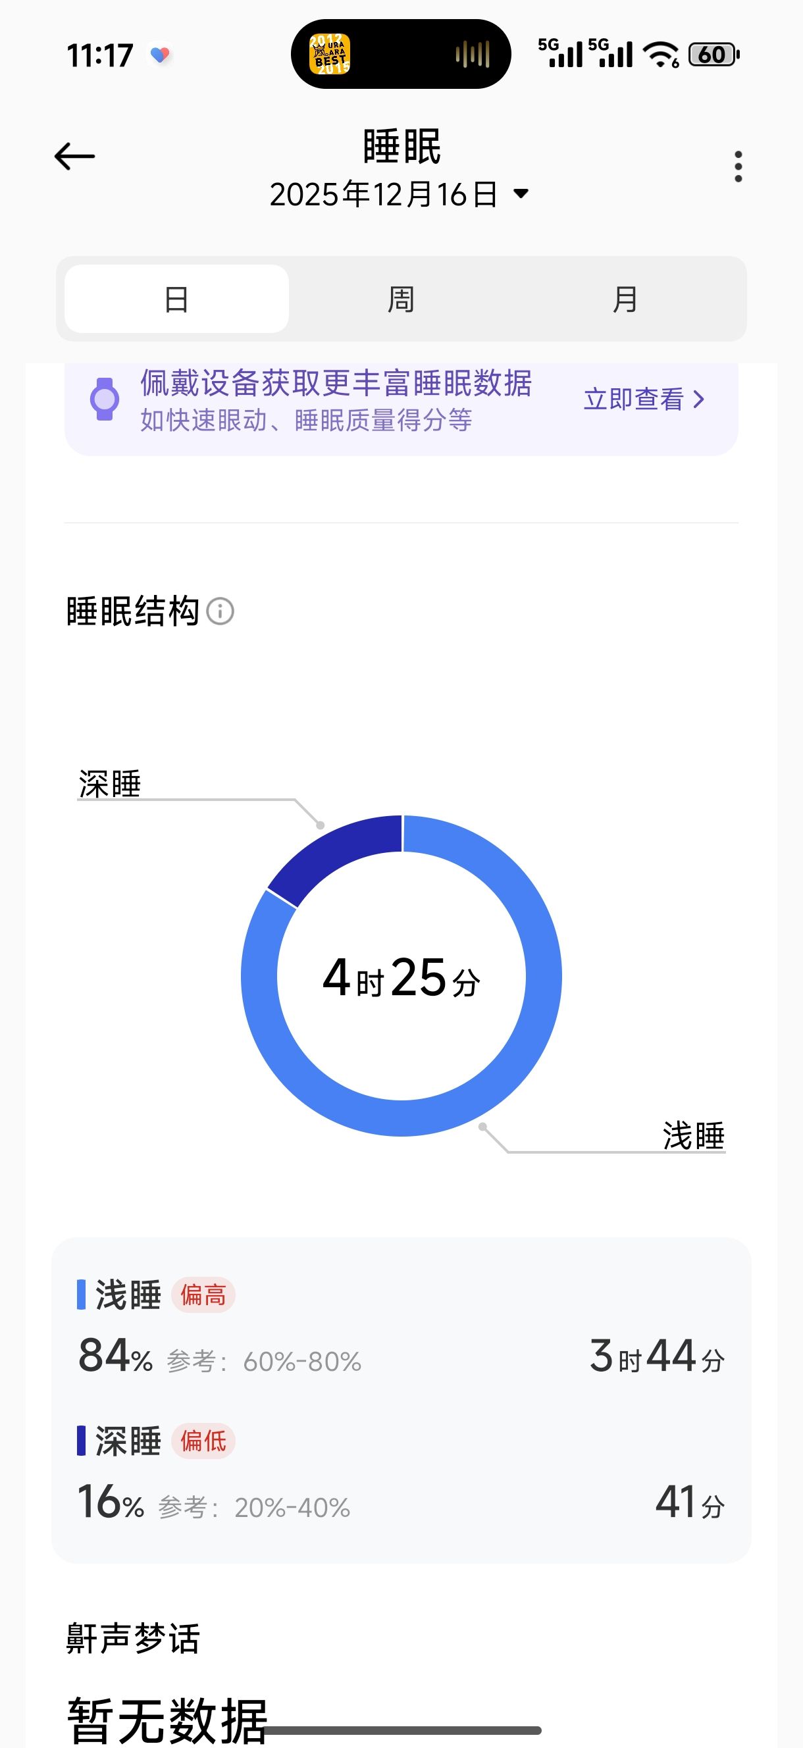This screenshot has height=1748, width=803.
Task: Tap the 浅睡 chart label
Action: [693, 1136]
